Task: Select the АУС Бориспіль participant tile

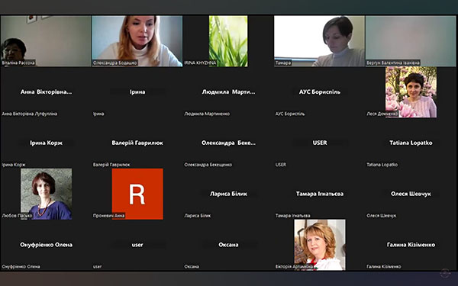Action: pyautogui.click(x=319, y=92)
